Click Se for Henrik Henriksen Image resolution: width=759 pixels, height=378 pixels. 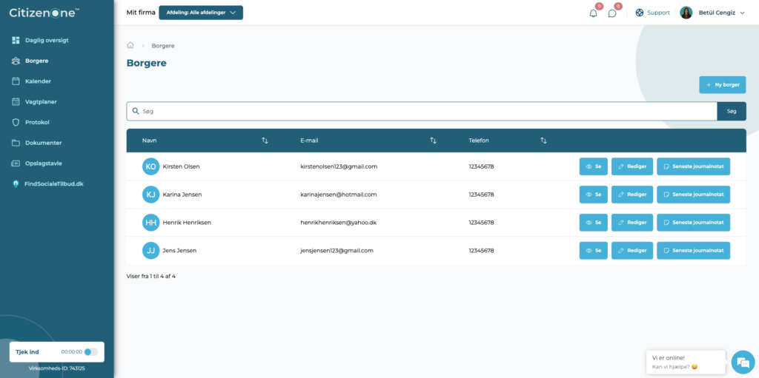(x=594, y=223)
